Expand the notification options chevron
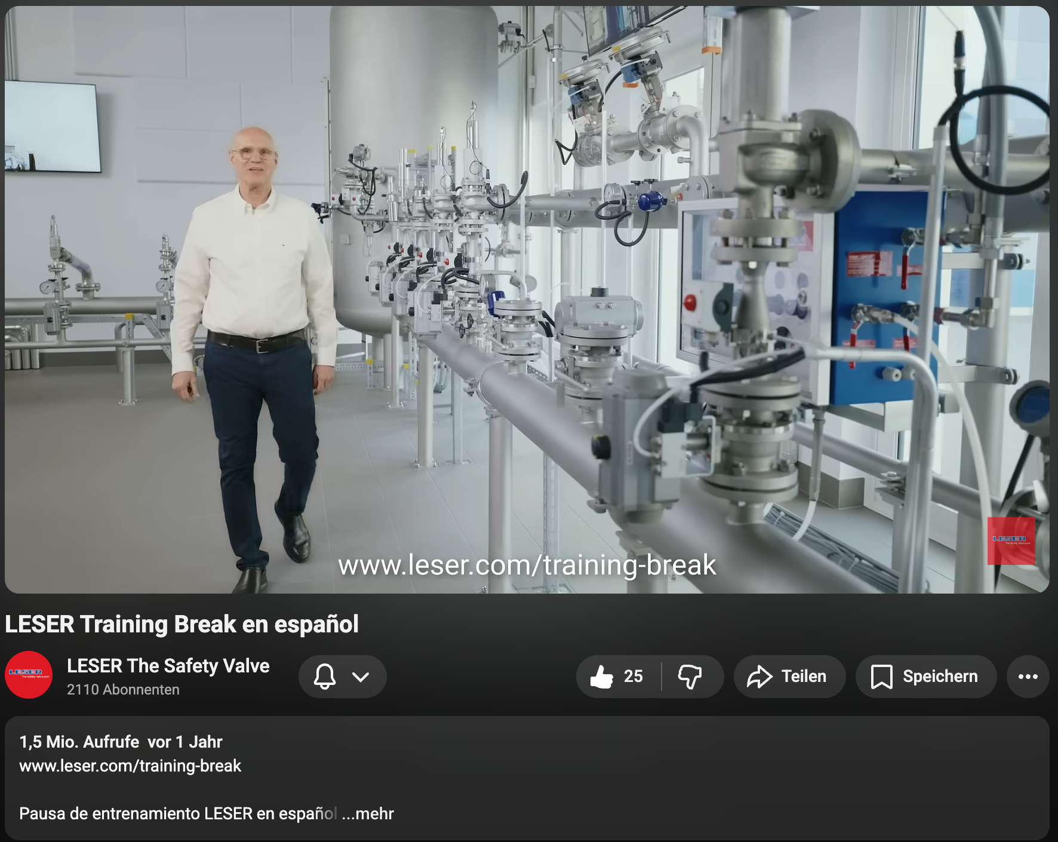The height and width of the screenshot is (842, 1058). pos(361,677)
